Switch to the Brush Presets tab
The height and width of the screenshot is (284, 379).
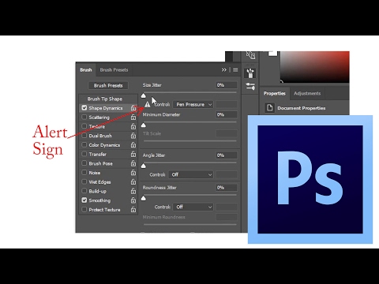[x=114, y=69]
